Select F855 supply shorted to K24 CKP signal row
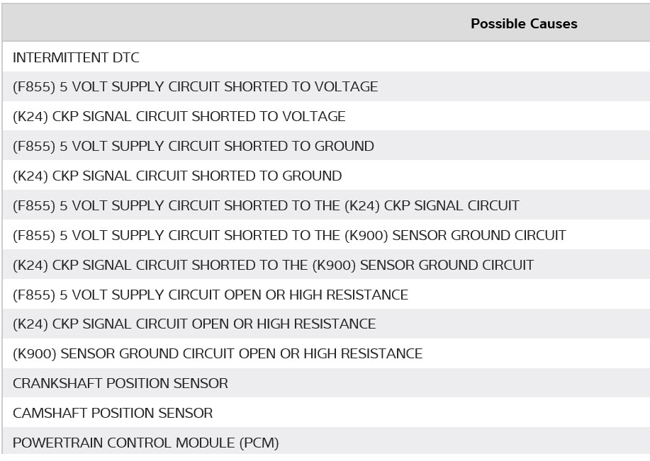Screen dimensions: 650x461 pos(266,206)
